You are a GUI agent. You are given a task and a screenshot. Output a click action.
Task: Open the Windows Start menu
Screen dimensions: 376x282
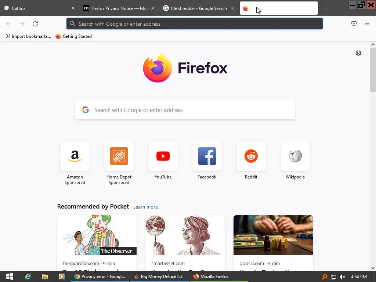coord(10,276)
